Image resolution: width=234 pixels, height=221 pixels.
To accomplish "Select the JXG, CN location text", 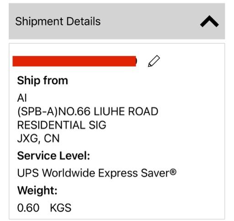I will pyautogui.click(x=38, y=139).
